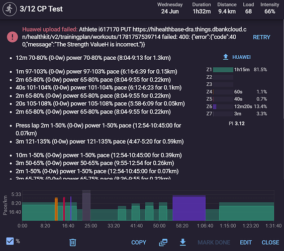Viewport: 284px width, 251px height.
Task: Click the large purple block in chart
Action: (189, 208)
